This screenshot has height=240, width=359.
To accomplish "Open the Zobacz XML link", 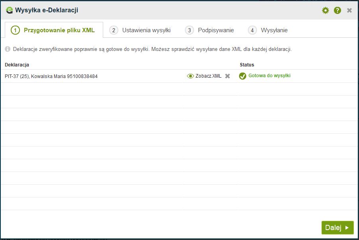I will tap(208, 76).
